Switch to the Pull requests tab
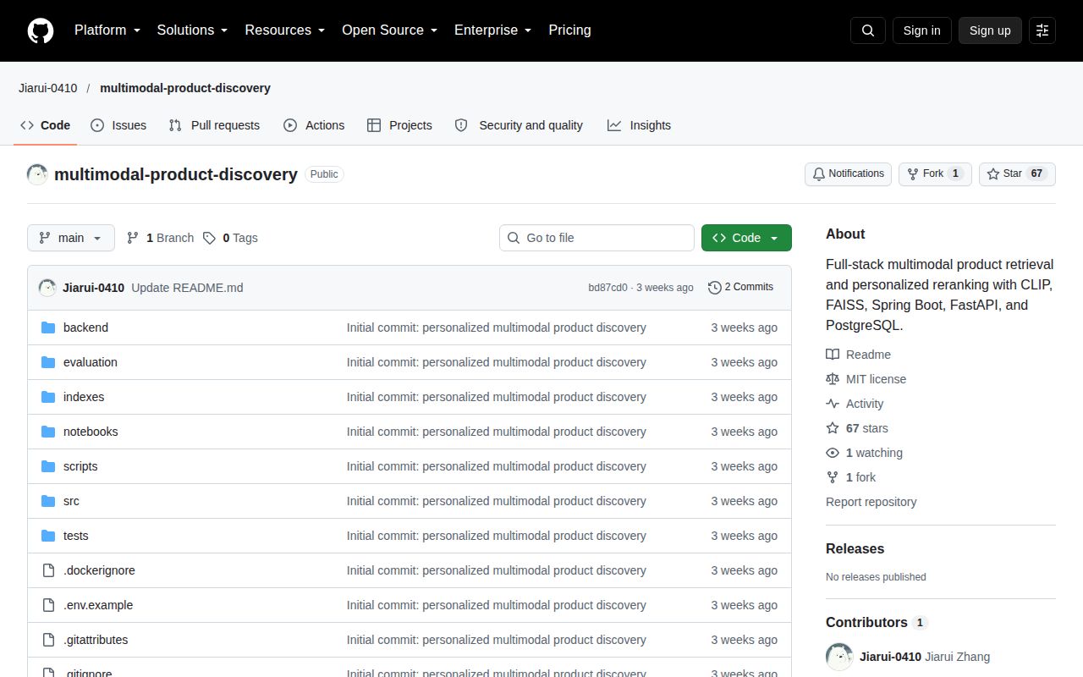The image size is (1083, 677). tap(214, 125)
